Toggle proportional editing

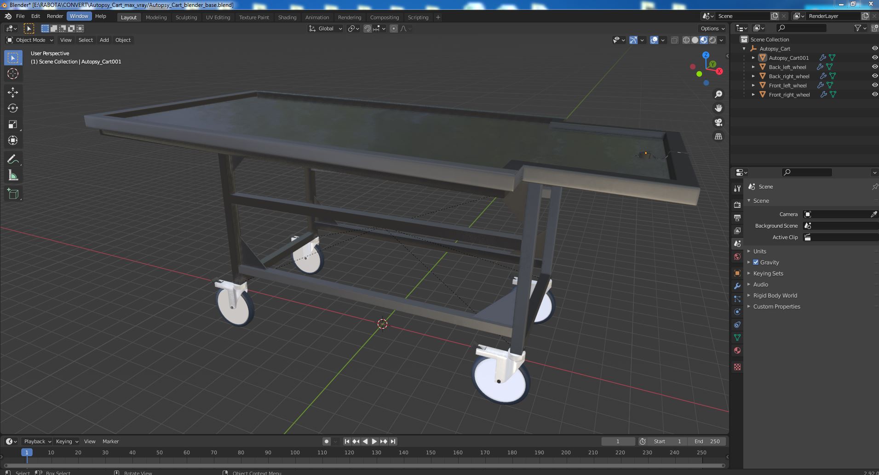394,29
